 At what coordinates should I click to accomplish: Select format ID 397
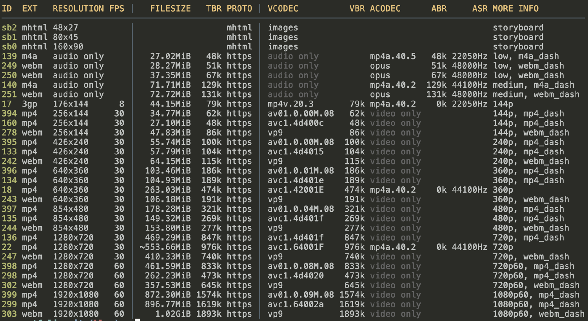9,209
